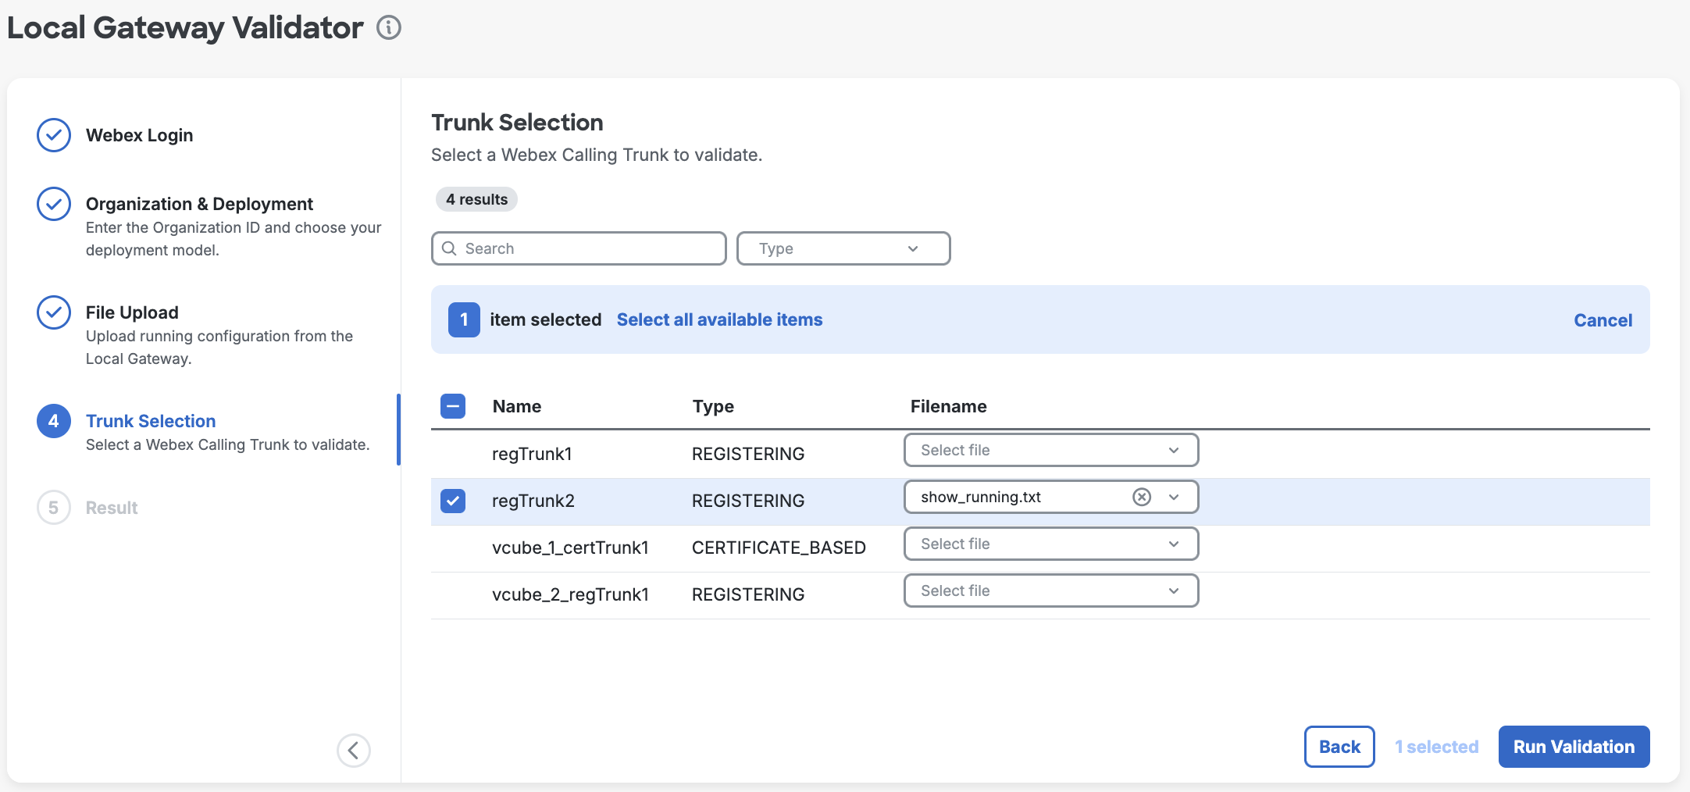Collapse the sidebar with the left chevron
The image size is (1690, 792).
click(x=354, y=751)
